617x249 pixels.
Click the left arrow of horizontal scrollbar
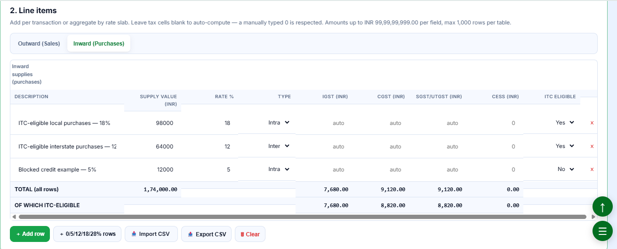point(14,217)
